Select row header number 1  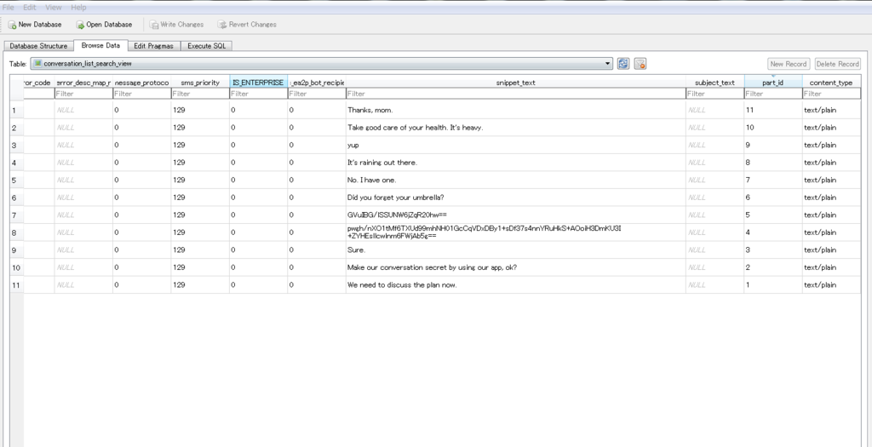click(x=16, y=111)
